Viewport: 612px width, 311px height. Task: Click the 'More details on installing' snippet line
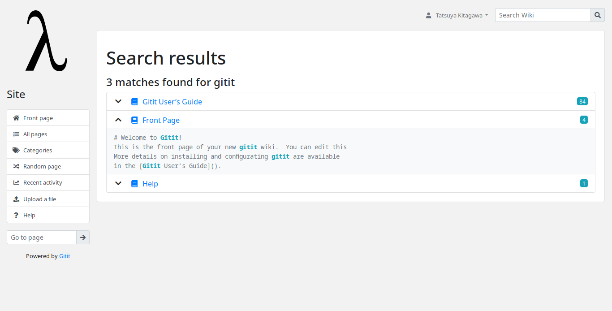tap(227, 156)
